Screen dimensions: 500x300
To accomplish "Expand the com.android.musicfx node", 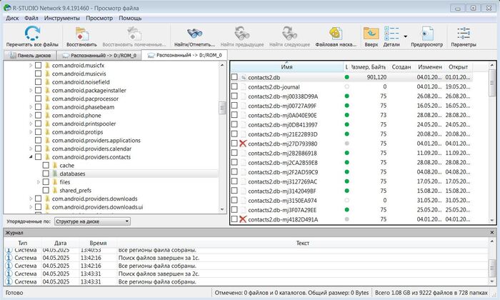I will [31, 65].
